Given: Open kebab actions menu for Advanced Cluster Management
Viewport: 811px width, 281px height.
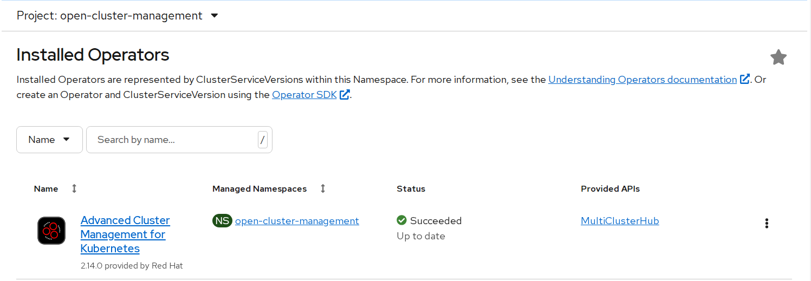Looking at the screenshot, I should coord(766,224).
